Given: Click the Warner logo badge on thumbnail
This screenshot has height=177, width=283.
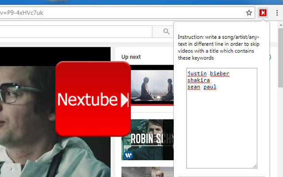Looking at the screenshot, I should point(129,155).
